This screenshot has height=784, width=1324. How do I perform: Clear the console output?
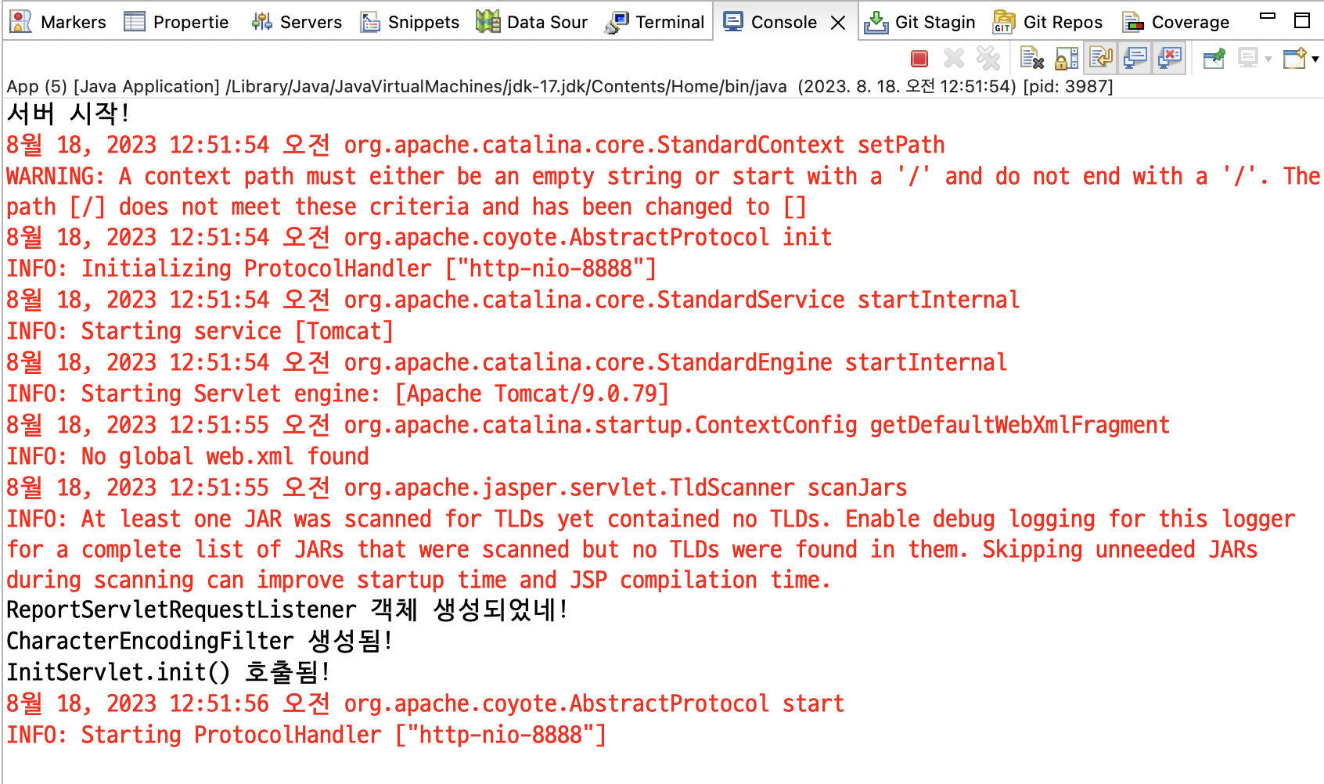[x=1032, y=59]
